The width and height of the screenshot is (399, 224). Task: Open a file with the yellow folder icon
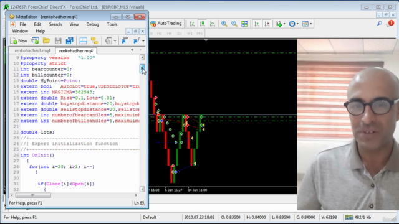pos(46,40)
